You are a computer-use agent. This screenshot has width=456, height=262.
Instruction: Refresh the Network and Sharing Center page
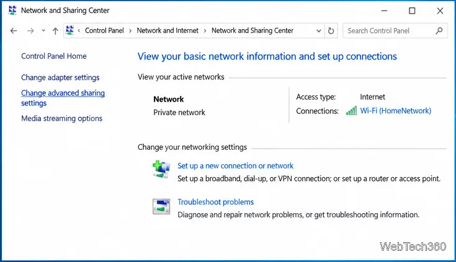tap(331, 31)
